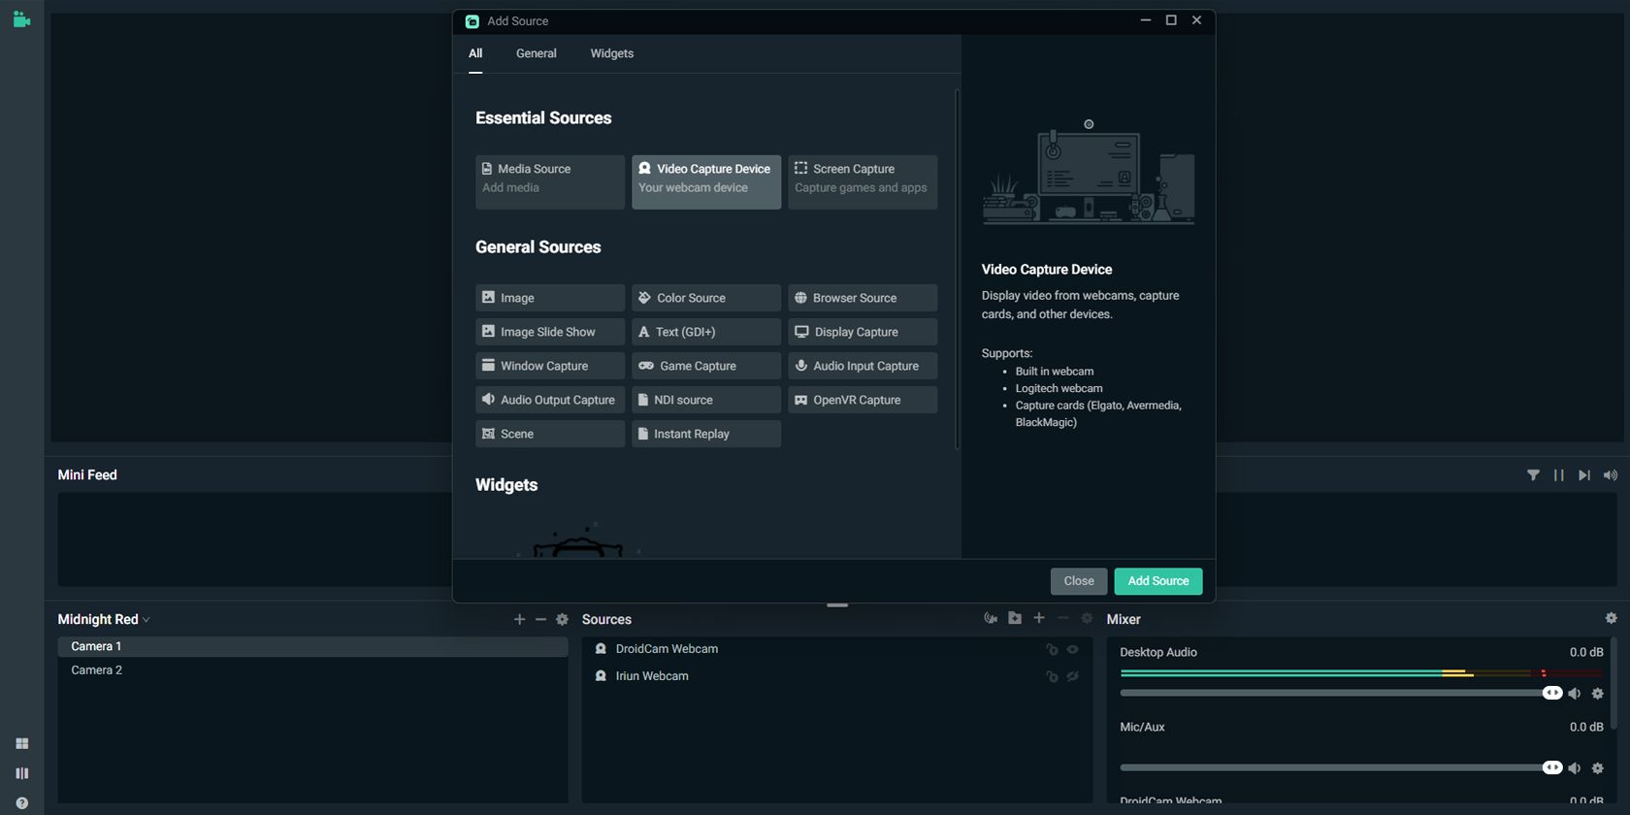Toggle lock on Iriun Webcam source

[1052, 676]
